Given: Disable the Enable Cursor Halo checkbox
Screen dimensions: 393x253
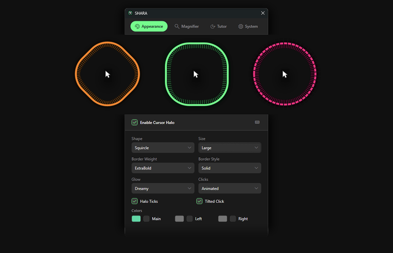Looking at the screenshot, I should pos(135,122).
